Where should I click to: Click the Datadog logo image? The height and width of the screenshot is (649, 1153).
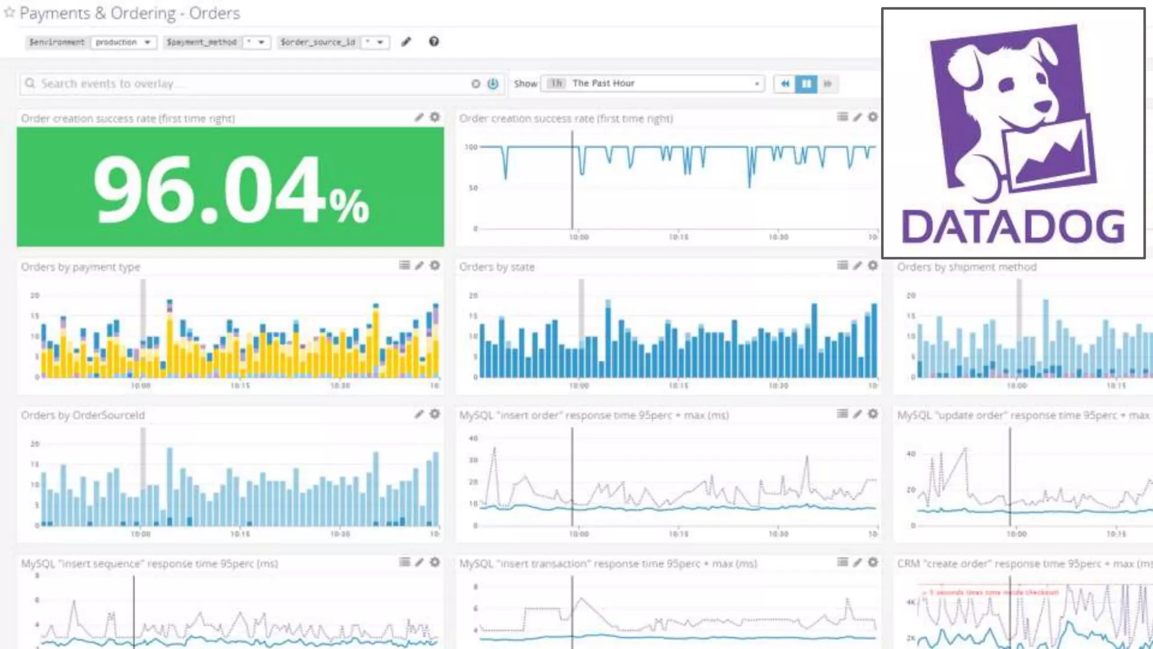pos(1013,133)
